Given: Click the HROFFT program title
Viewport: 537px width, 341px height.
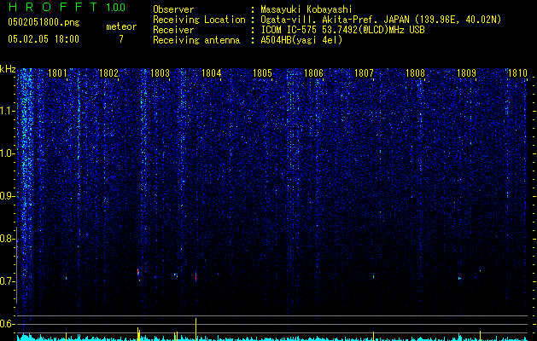Looking at the screenshot, I should pyautogui.click(x=52, y=7).
